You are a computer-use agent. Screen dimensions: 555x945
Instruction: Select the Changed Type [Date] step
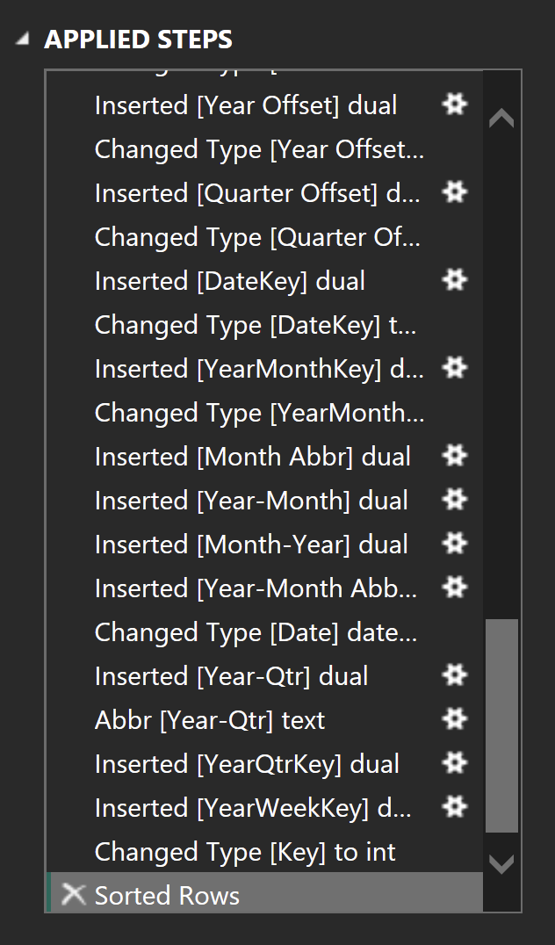pos(256,632)
